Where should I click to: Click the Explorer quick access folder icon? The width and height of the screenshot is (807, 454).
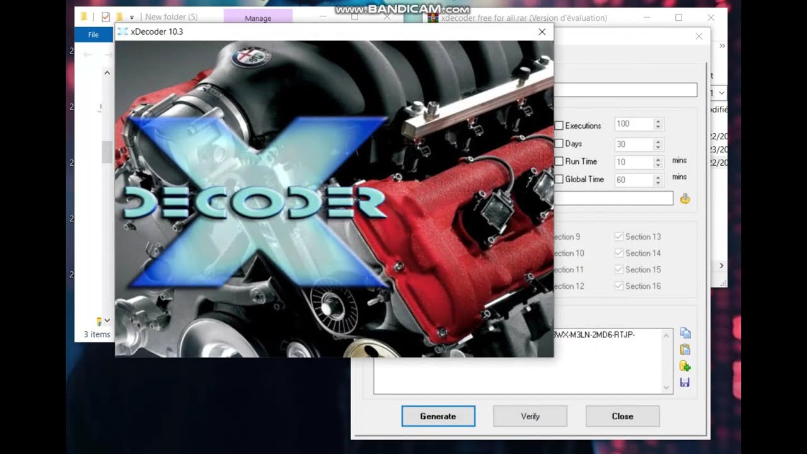[x=83, y=17]
